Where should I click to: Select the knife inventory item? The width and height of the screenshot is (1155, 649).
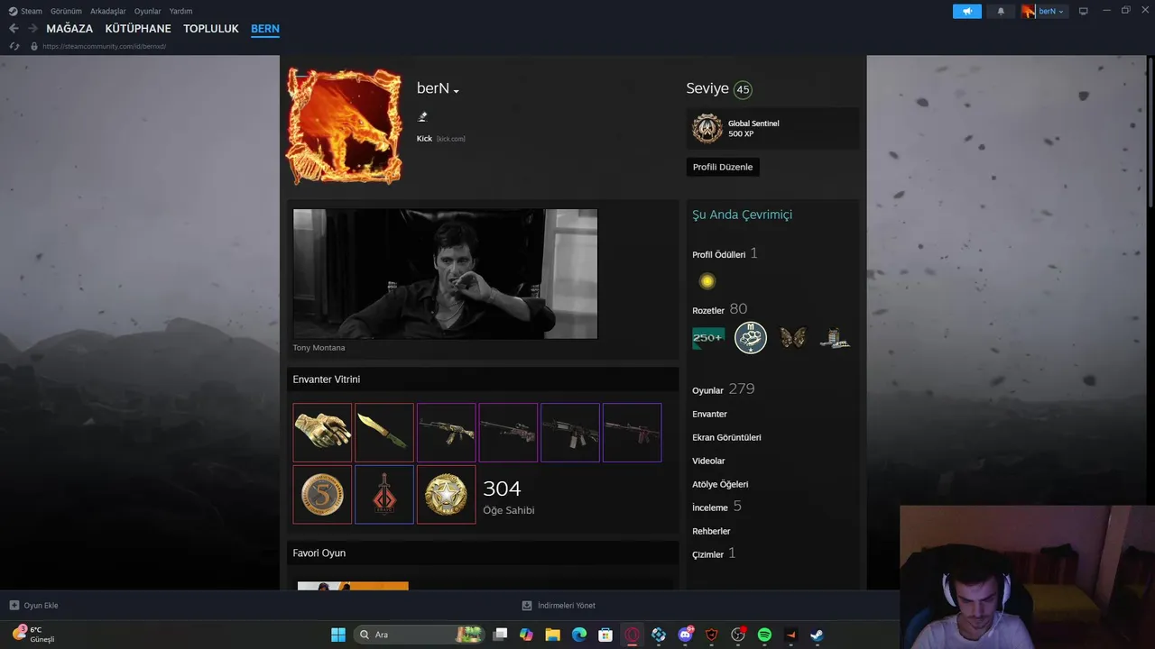coord(384,433)
